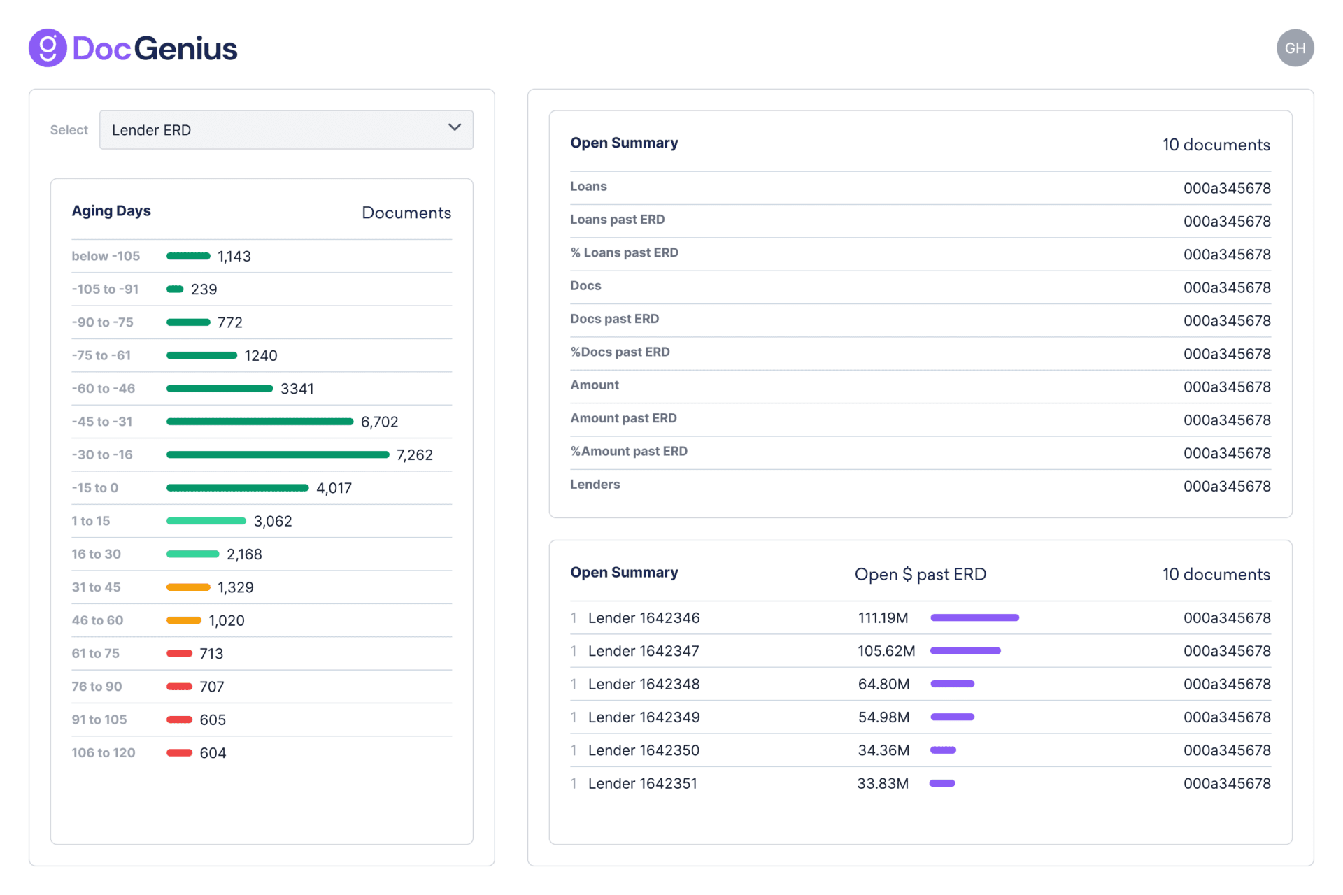Click the Loans past ERD row value
Image resolution: width=1343 pixels, height=895 pixels.
1227,221
